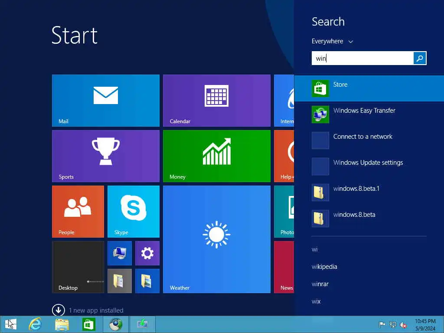Launch the Skype tile
Image resolution: width=444 pixels, height=333 pixels.
coord(134,212)
